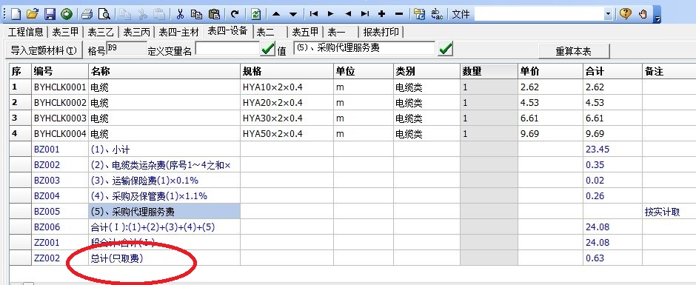696x285 pixels.
Task: Go to previous record with the left triangle
Action: click(x=348, y=14)
